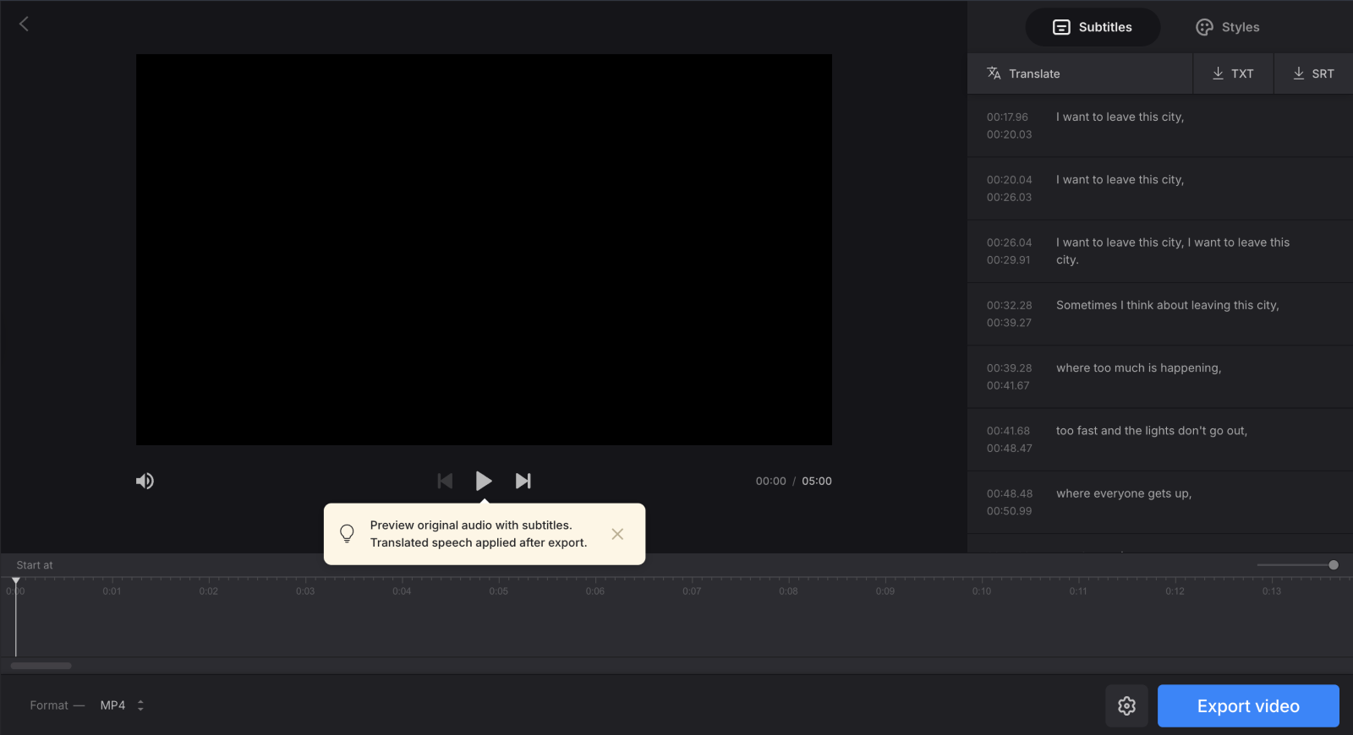The width and height of the screenshot is (1353, 735).
Task: Select subtitle 'where everyone gets up,'
Action: point(1124,493)
